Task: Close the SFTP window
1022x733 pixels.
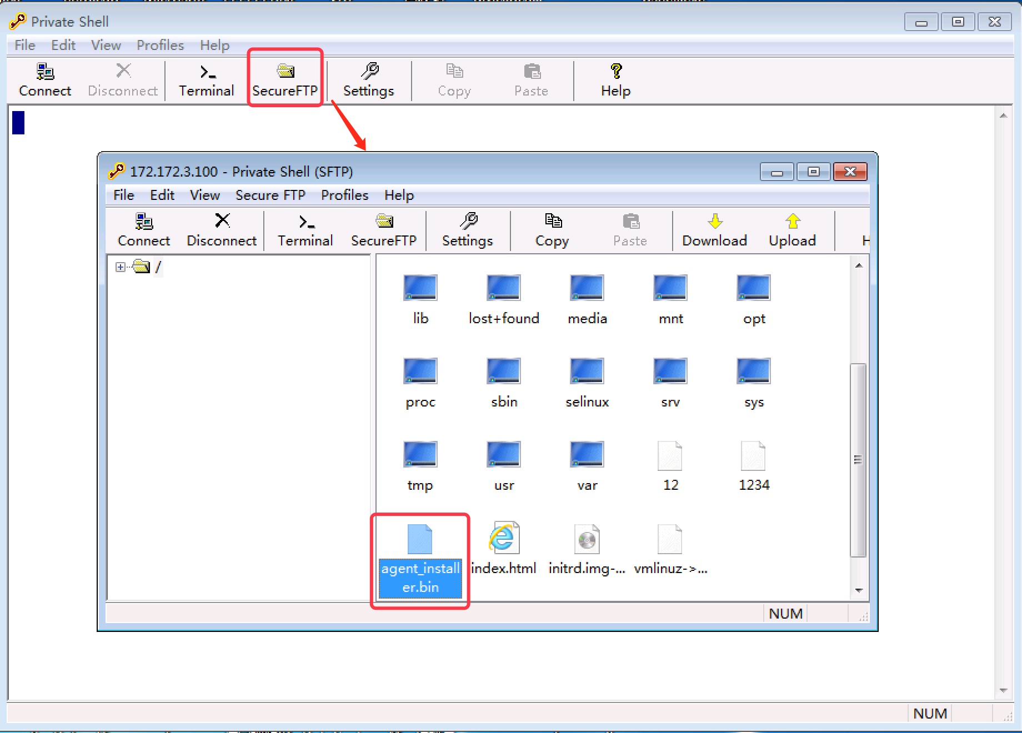Action: pos(850,172)
